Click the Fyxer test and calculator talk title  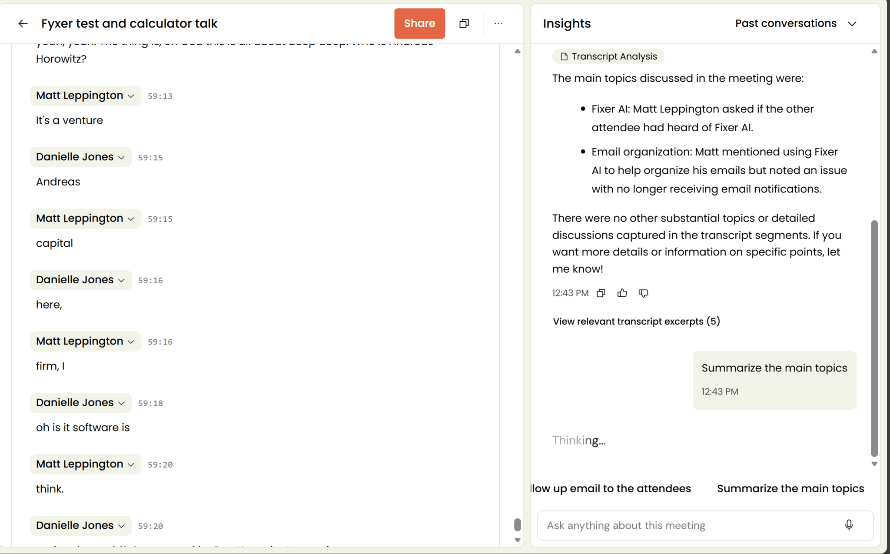129,23
